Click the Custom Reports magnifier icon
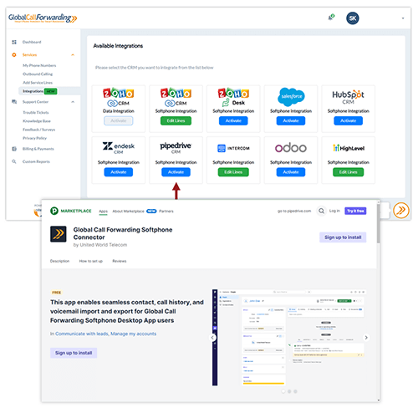418x408 pixels. tap(14, 161)
